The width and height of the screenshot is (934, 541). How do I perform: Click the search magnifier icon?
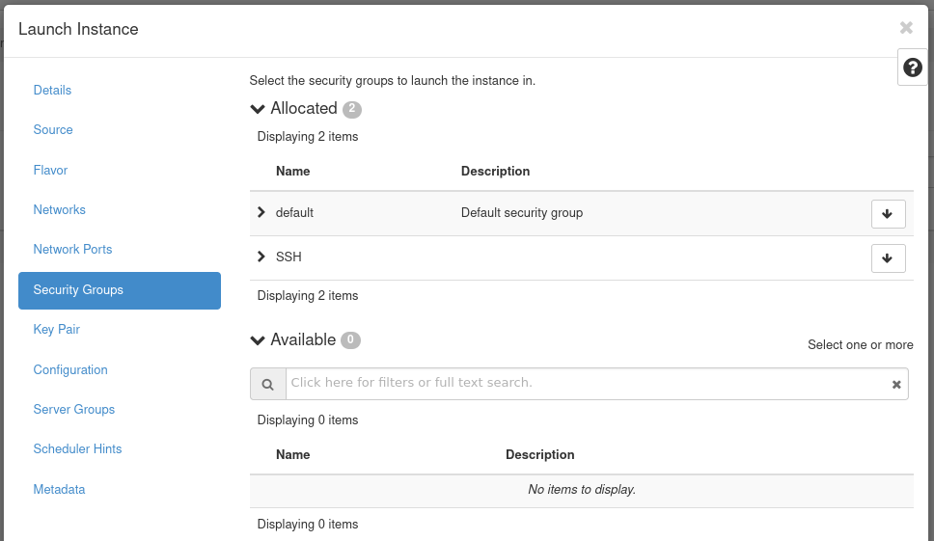tap(268, 384)
